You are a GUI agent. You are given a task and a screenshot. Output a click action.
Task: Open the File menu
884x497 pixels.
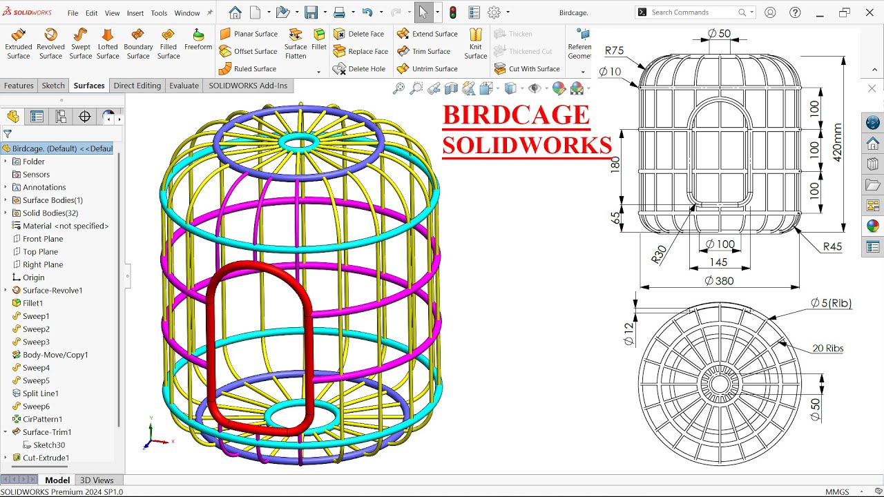[x=73, y=13]
